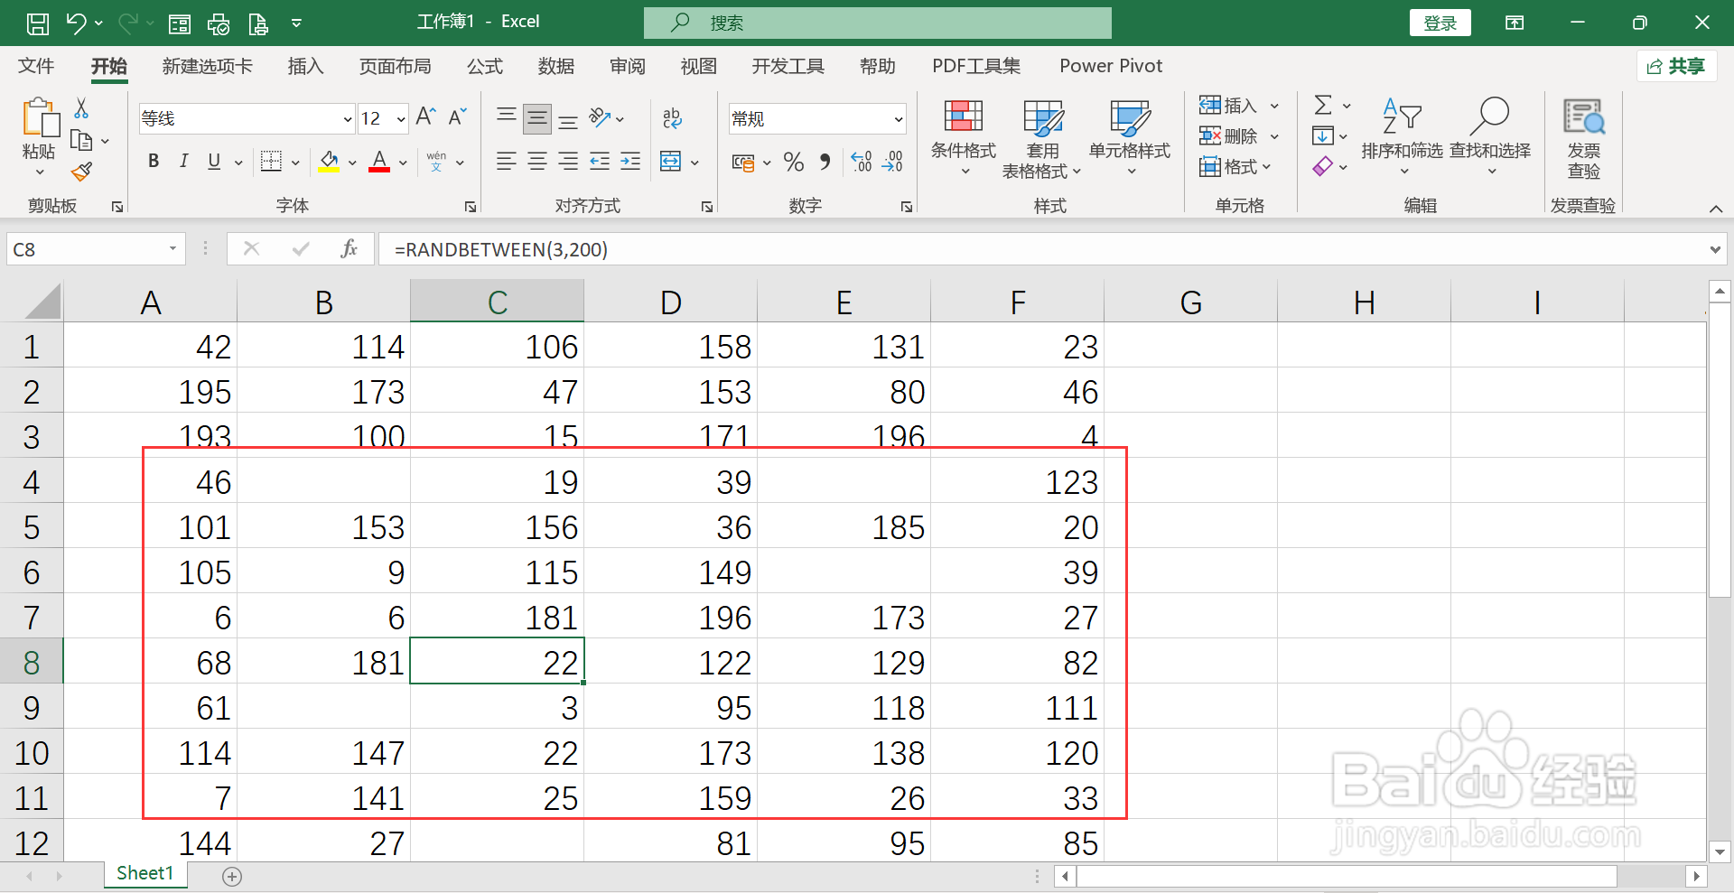The width and height of the screenshot is (1734, 893).
Task: Open the font size 12 dropdown
Action: click(x=401, y=119)
